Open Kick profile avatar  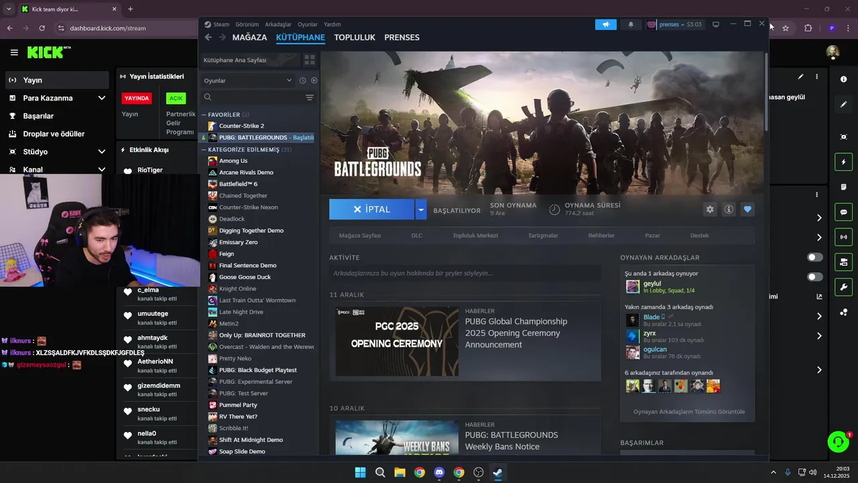[833, 52]
